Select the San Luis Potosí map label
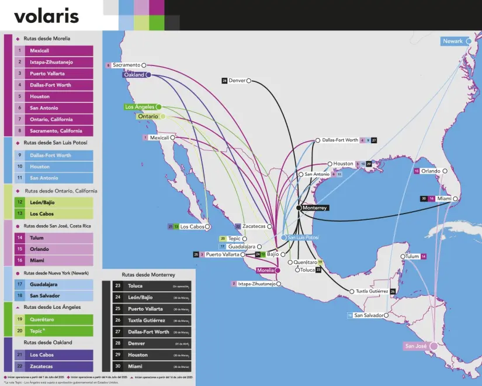The height and width of the screenshot is (386, 482). pyautogui.click(x=303, y=237)
